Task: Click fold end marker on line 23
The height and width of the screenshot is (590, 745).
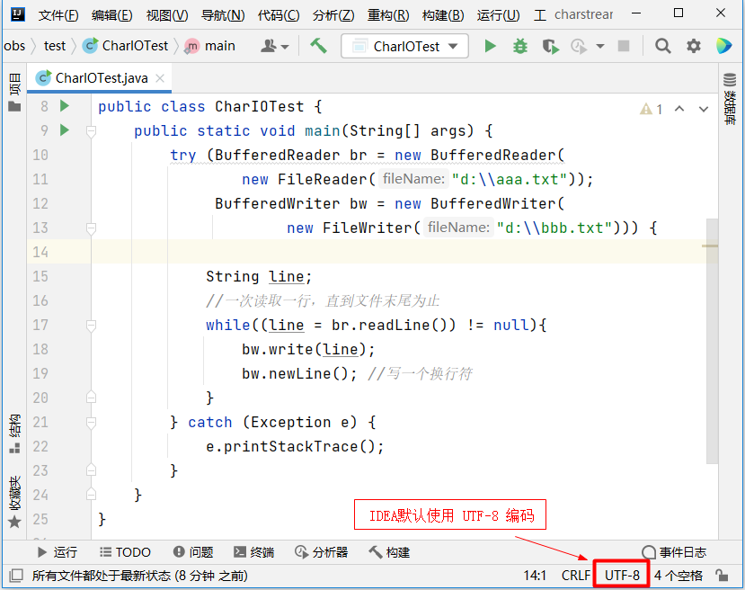Action: pos(92,470)
